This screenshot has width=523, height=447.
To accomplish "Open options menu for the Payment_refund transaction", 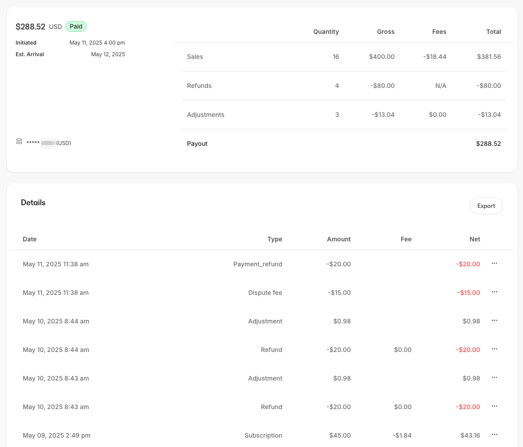I will tap(494, 264).
